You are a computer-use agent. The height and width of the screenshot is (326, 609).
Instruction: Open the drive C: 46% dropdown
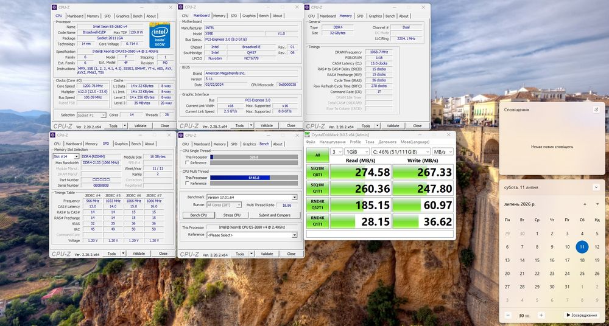coord(400,151)
